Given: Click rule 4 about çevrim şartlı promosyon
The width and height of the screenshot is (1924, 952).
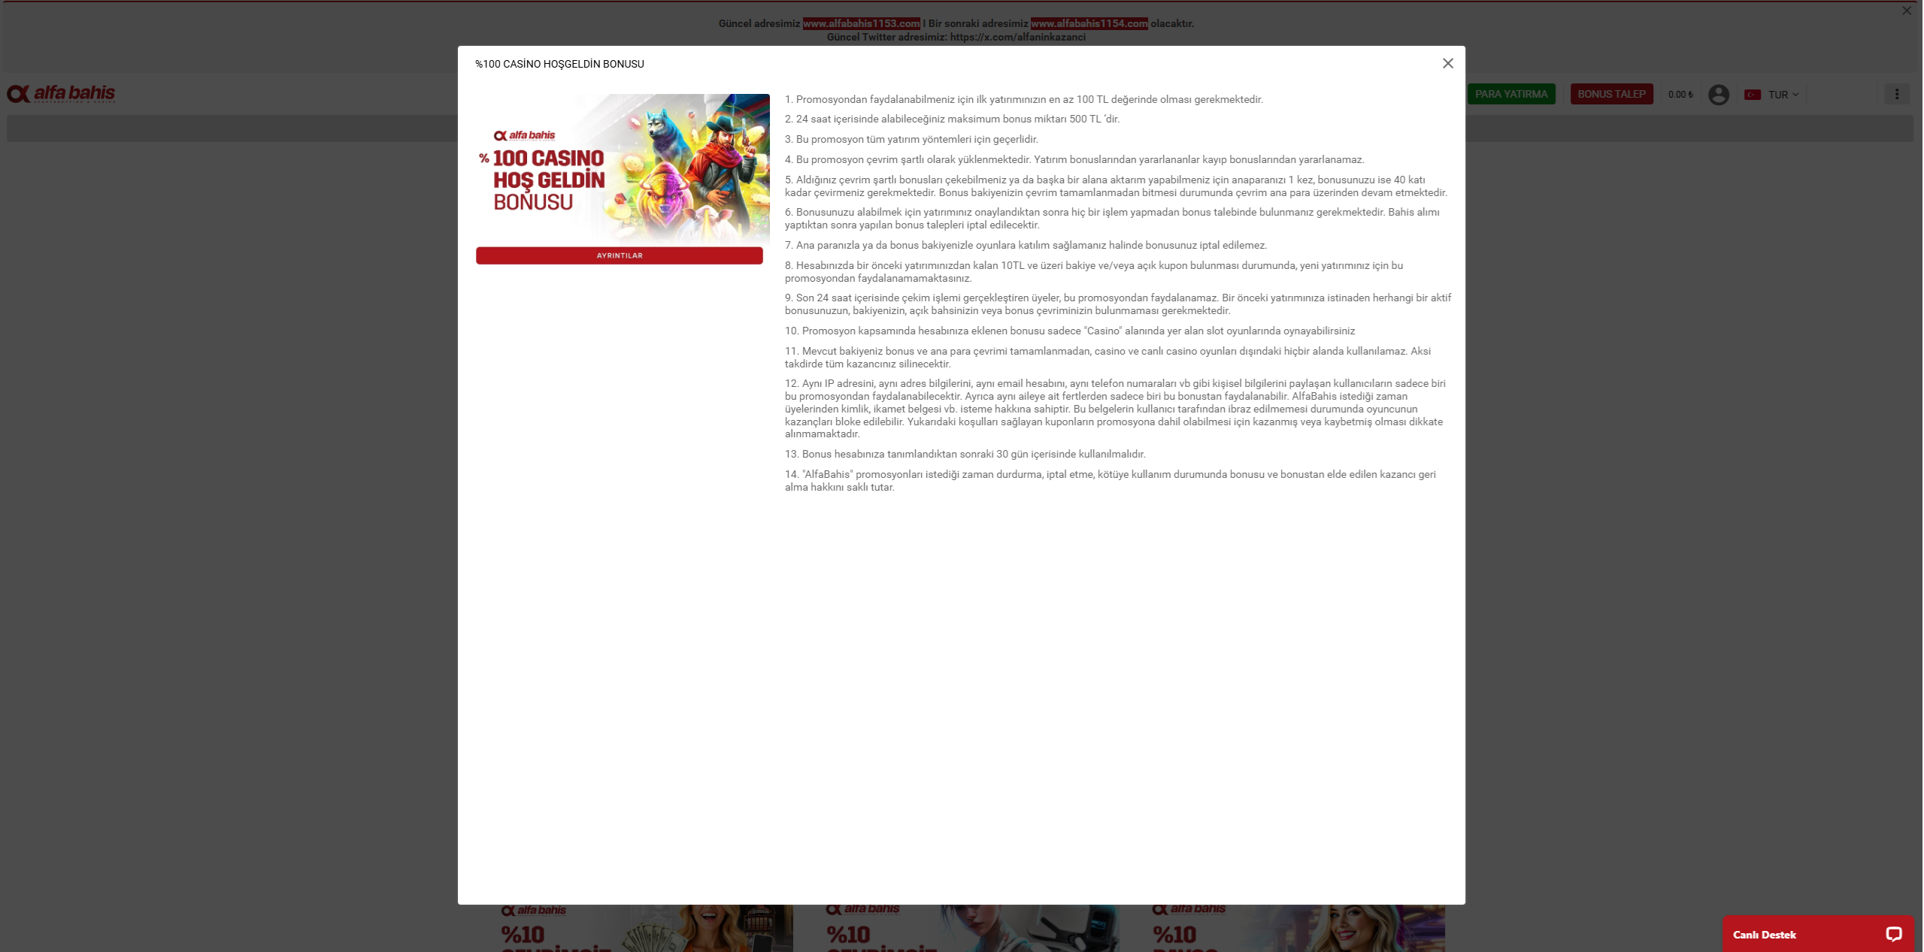Looking at the screenshot, I should pos(1074,159).
